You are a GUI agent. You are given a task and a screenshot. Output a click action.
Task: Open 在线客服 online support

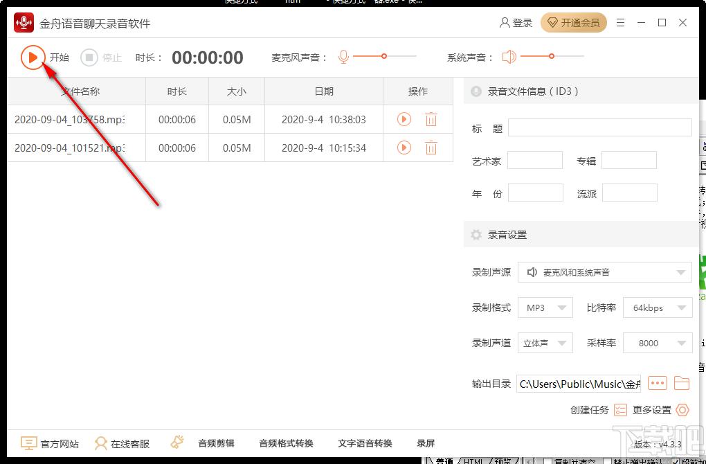(x=130, y=444)
